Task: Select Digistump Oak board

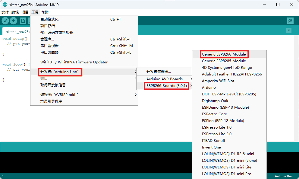Action: (229, 101)
